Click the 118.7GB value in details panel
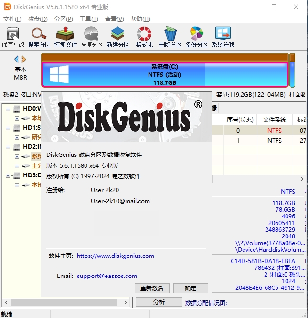This screenshot has height=318, width=308. (284, 203)
